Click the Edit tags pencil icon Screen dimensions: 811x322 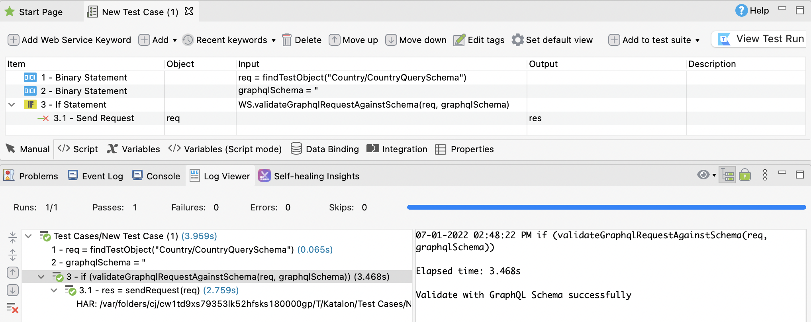click(459, 40)
